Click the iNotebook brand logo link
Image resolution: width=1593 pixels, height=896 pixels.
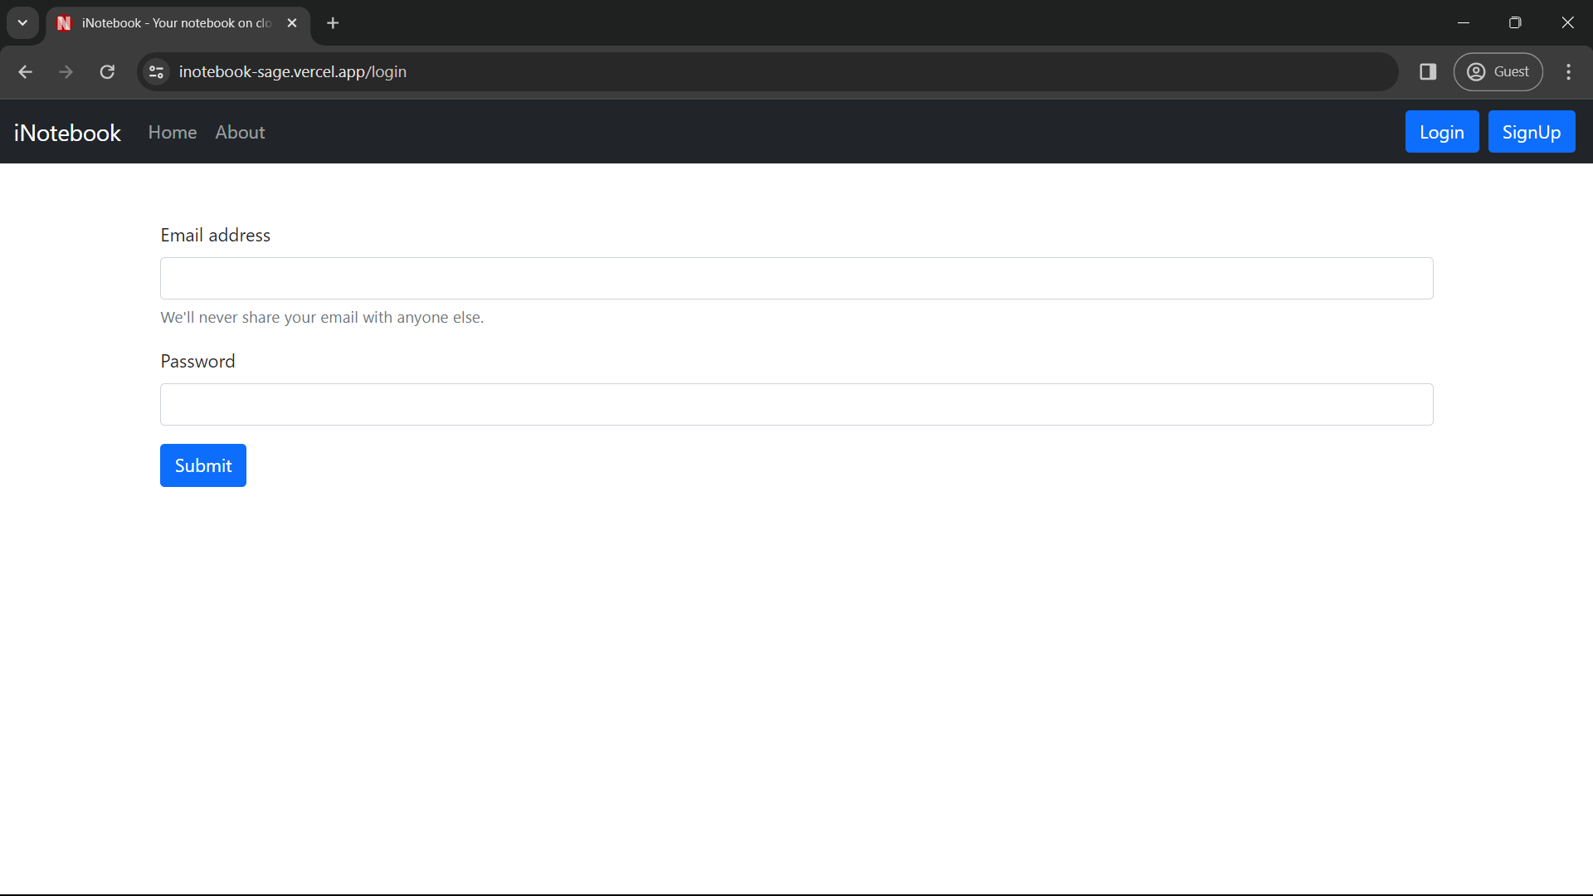point(67,133)
